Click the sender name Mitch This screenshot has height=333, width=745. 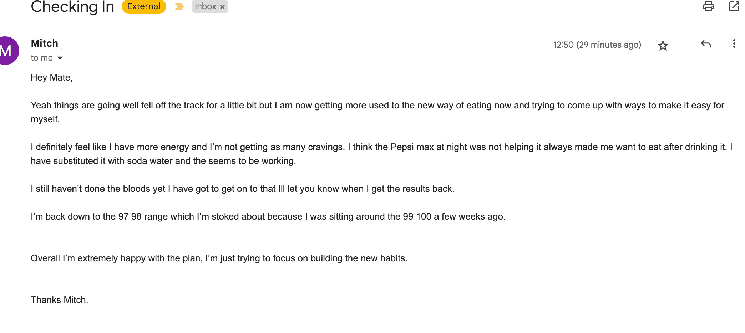[x=45, y=43]
